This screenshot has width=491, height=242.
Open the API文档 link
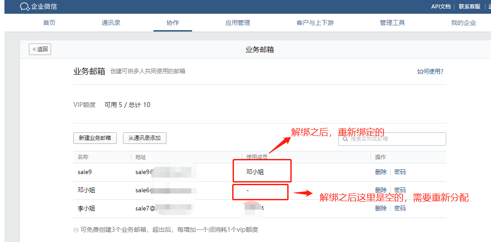[441, 7]
